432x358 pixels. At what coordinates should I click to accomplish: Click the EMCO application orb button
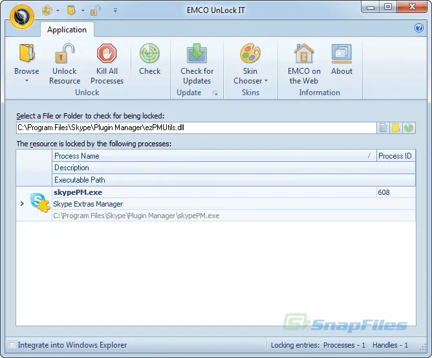[x=21, y=14]
